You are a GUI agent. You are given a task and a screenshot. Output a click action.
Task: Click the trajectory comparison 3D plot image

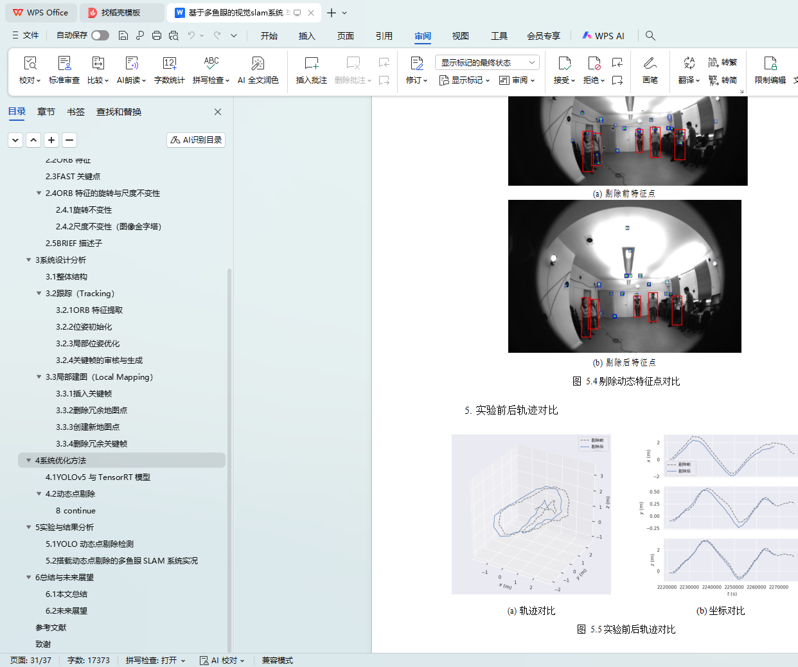click(x=531, y=514)
